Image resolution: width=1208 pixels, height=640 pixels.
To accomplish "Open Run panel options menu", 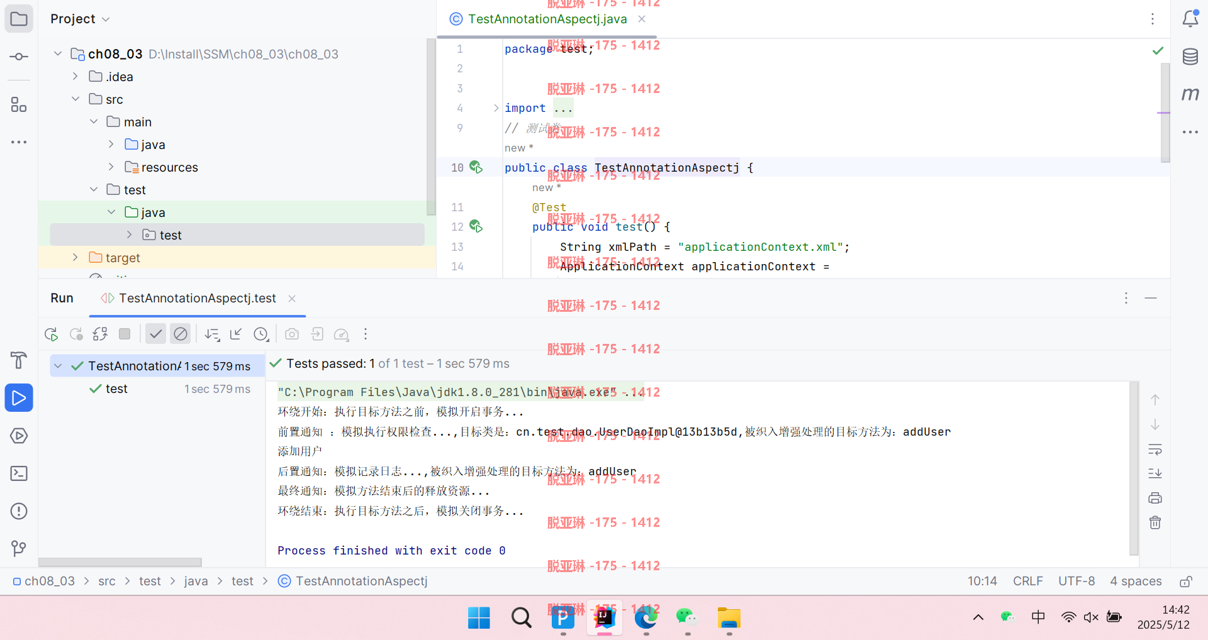I will pos(1126,298).
